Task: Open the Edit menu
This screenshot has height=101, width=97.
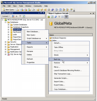Action: [9, 6]
